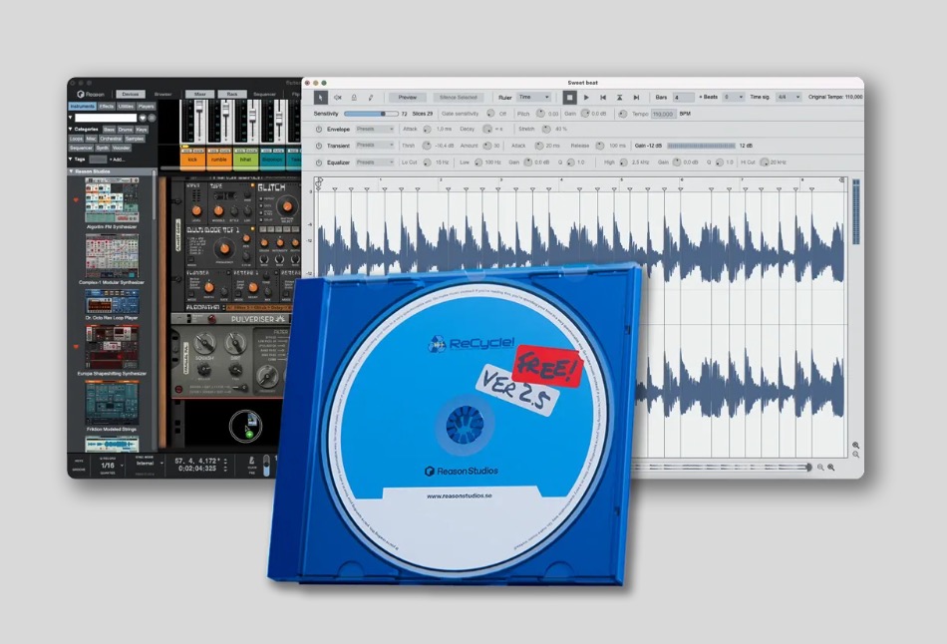Collapse the Tags section in Reason

[70, 160]
